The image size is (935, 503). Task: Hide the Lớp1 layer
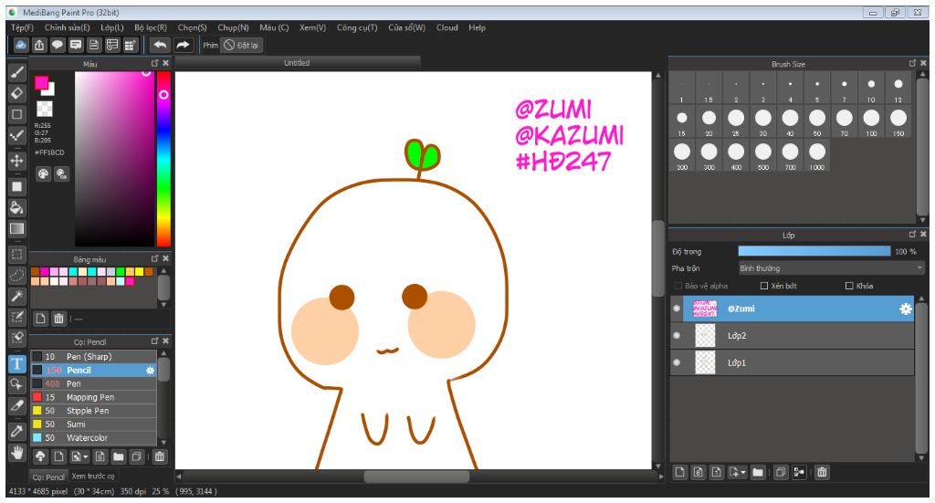(x=677, y=362)
